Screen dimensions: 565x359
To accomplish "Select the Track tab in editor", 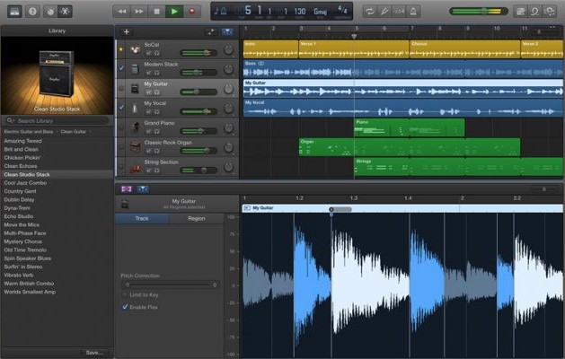I will tap(141, 218).
